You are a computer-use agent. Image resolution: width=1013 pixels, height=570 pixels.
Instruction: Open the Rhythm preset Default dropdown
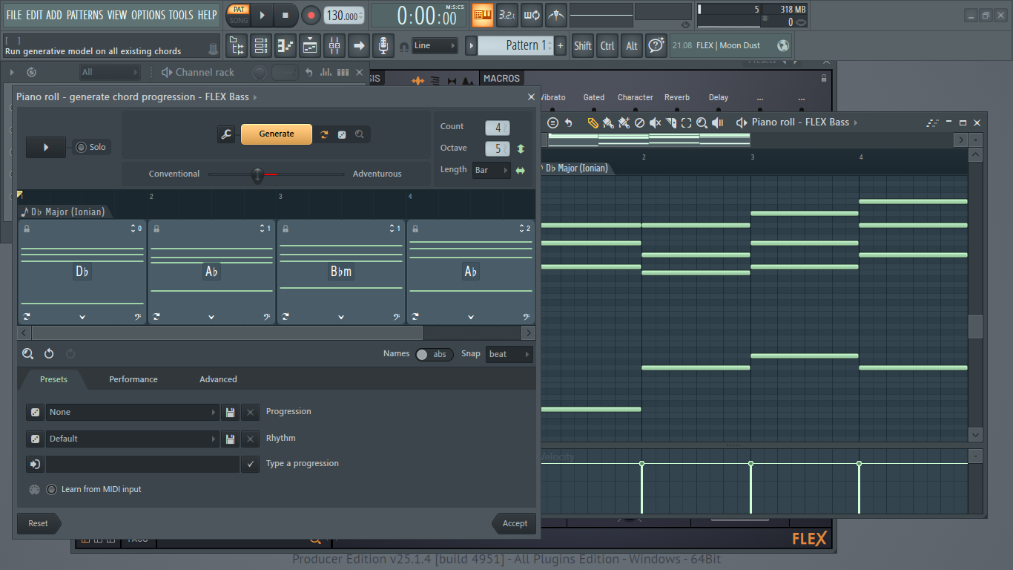click(x=133, y=439)
